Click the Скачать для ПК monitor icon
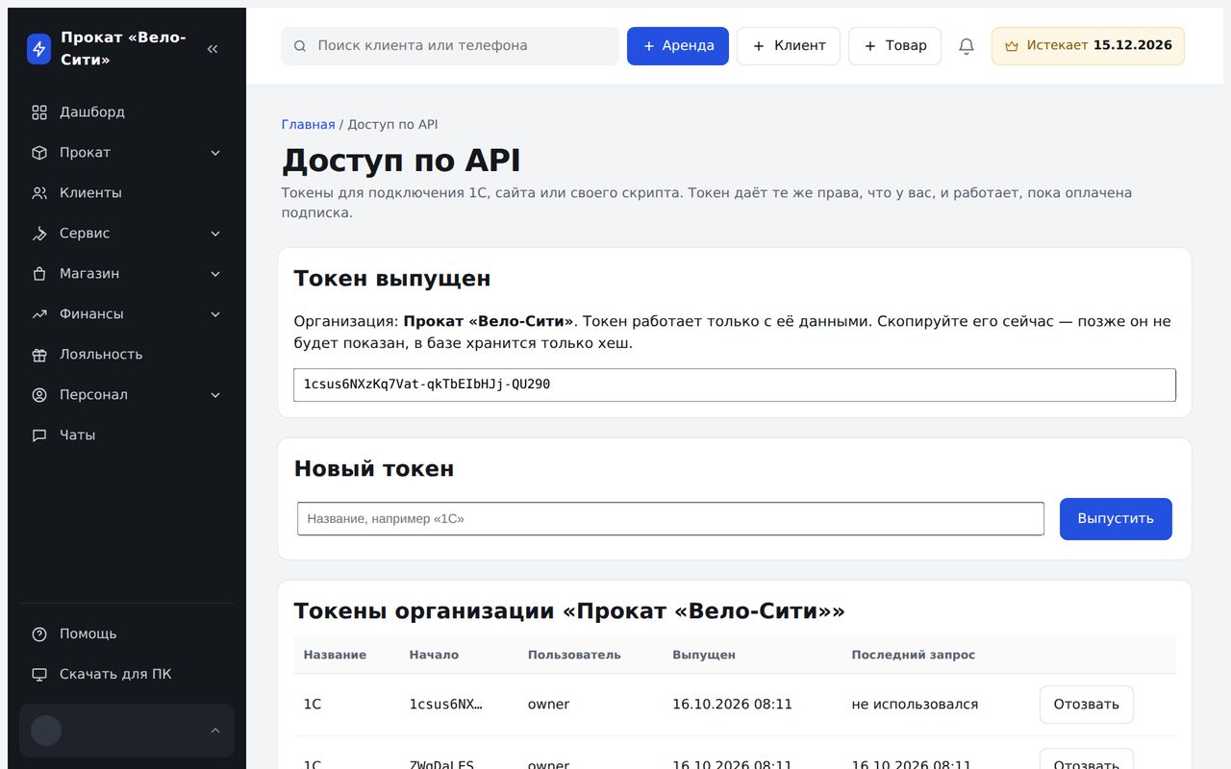1231x769 pixels. (39, 675)
